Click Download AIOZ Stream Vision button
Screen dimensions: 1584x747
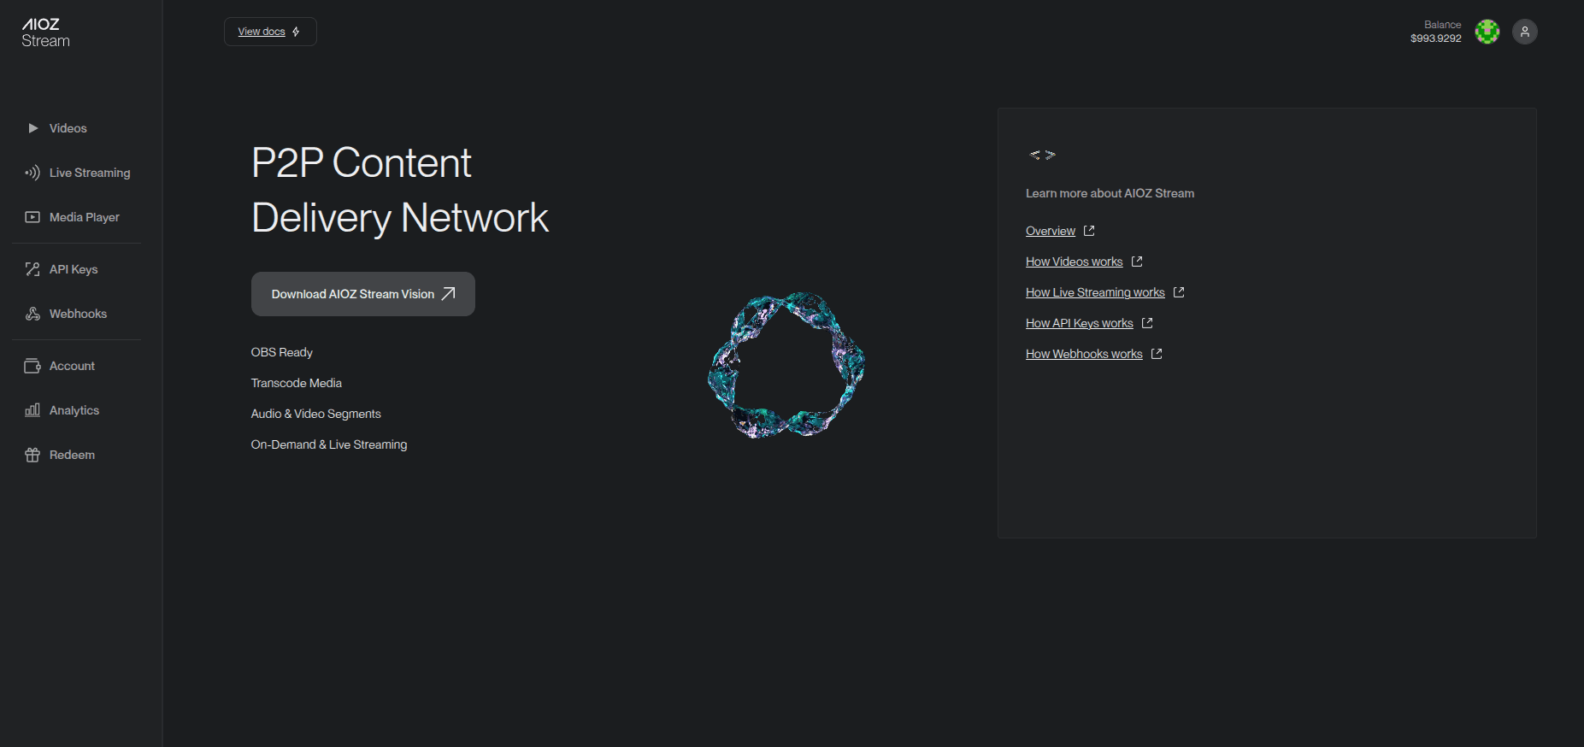coord(362,294)
